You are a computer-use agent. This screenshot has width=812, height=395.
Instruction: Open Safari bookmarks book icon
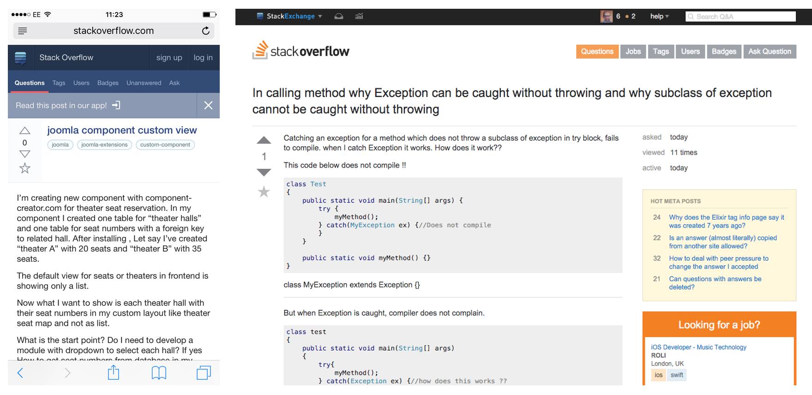[x=159, y=373]
